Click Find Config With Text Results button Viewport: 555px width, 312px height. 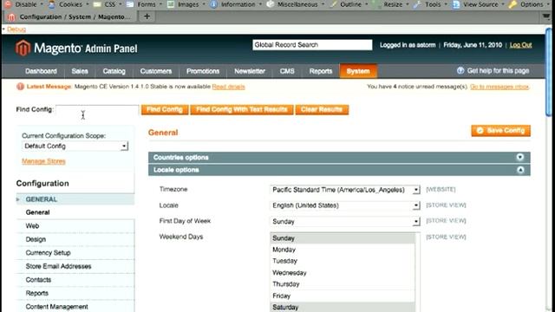point(242,110)
